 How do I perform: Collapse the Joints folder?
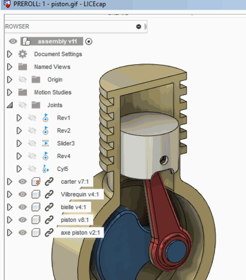10,105
